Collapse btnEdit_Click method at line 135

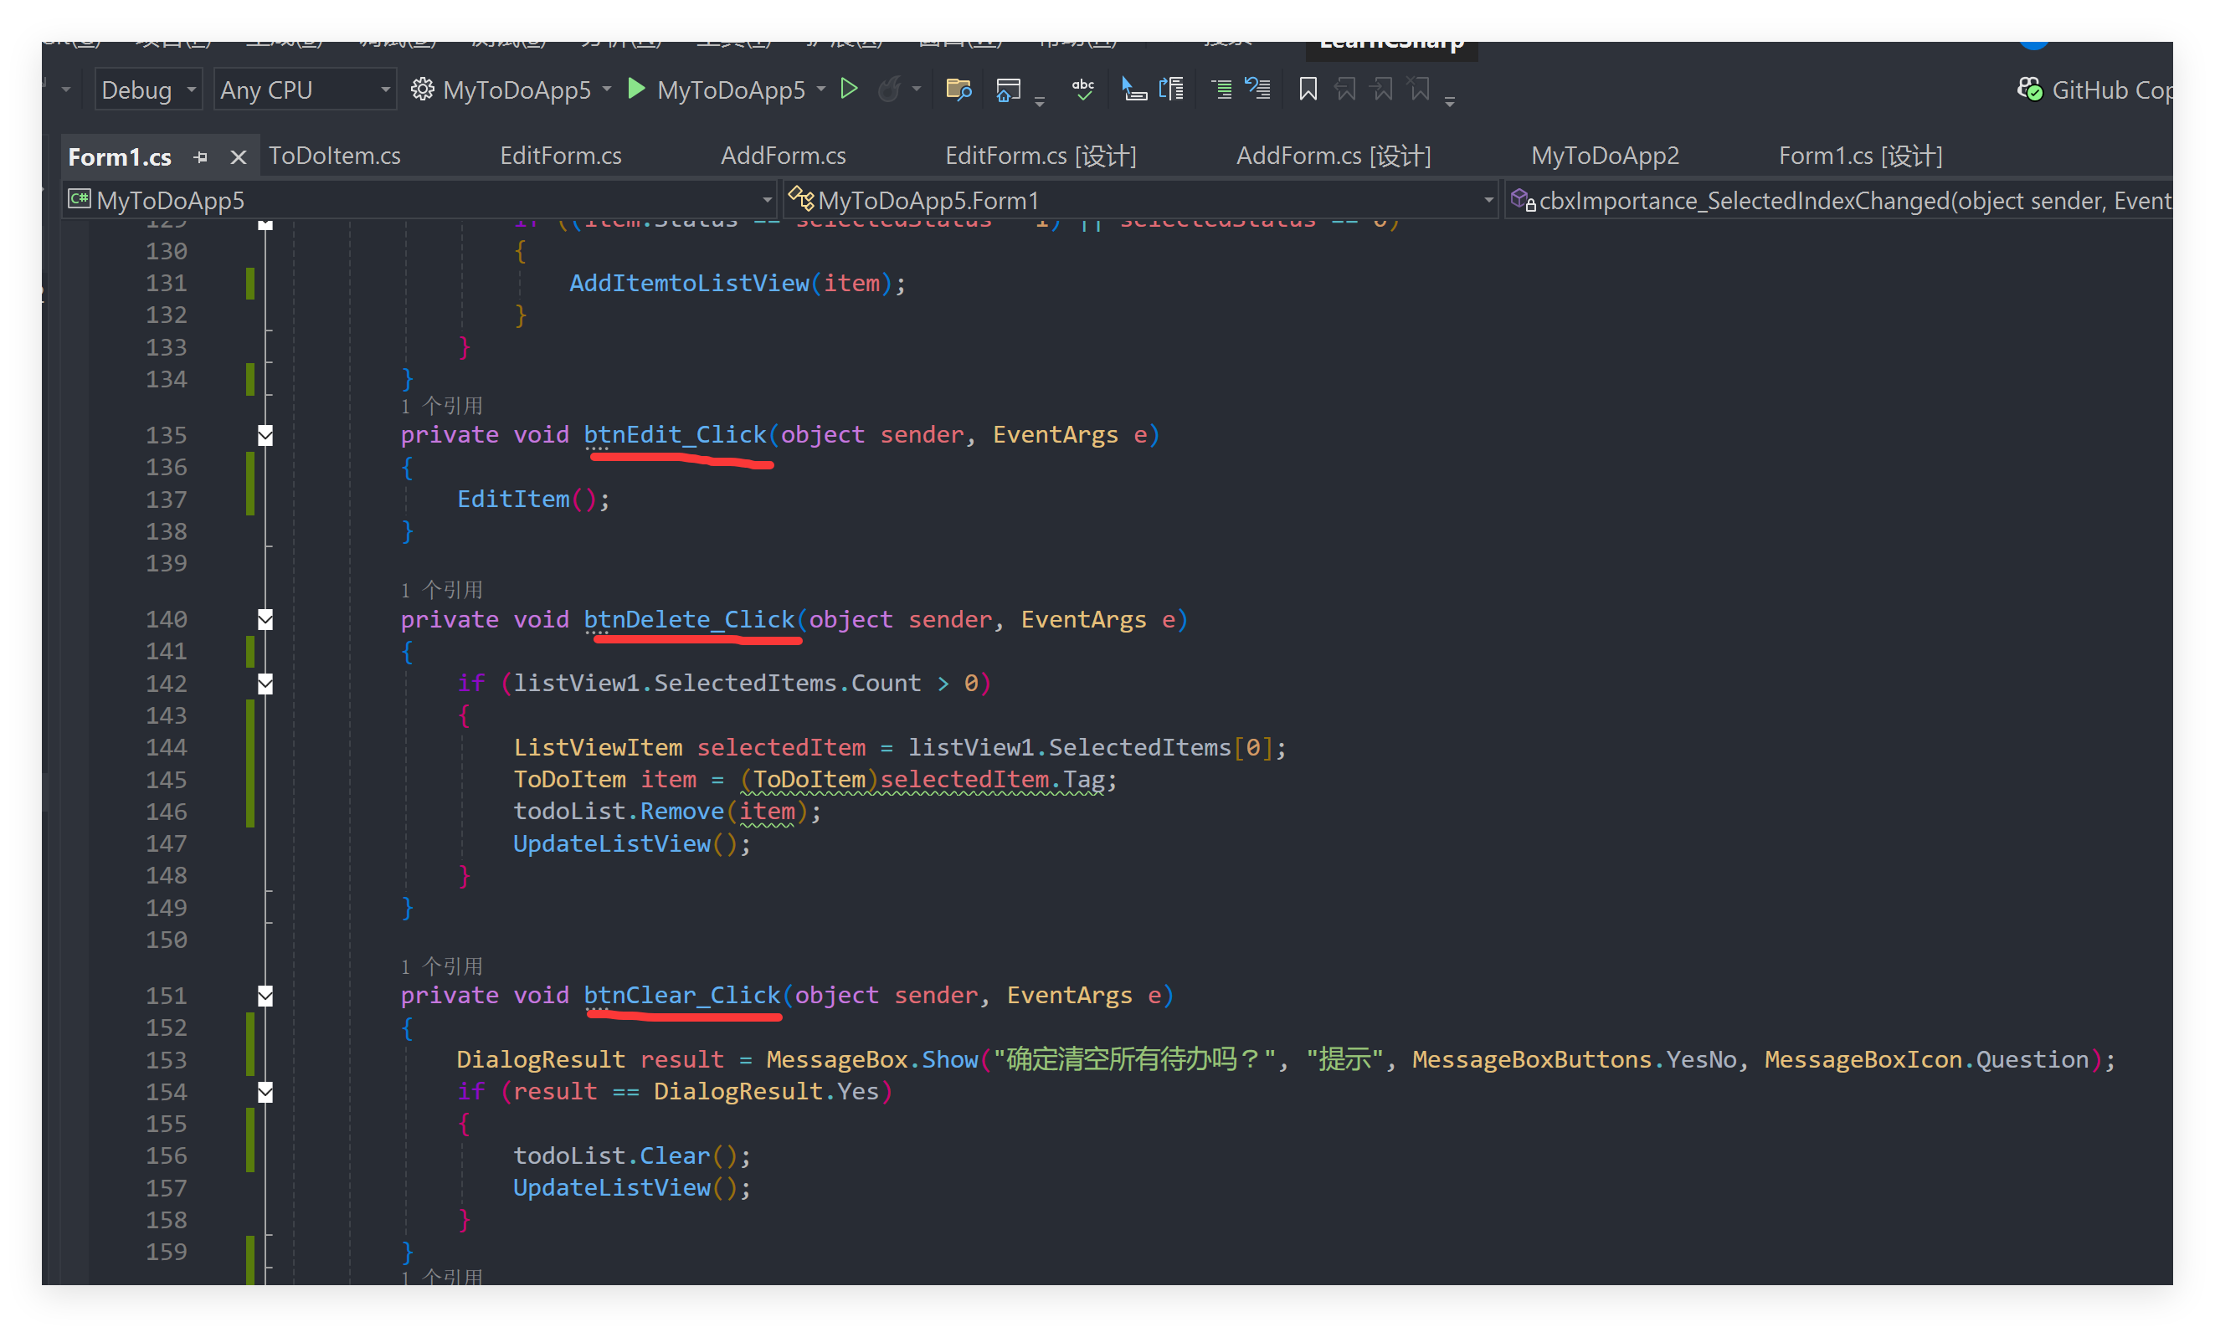265,435
